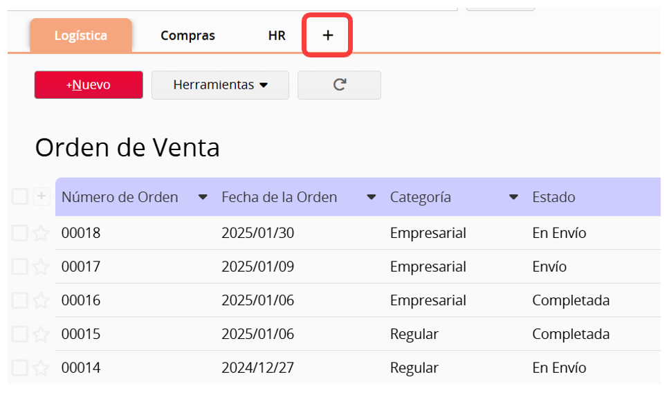The height and width of the screenshot is (395, 669).
Task: Refresh the list with the reload icon
Action: (x=339, y=85)
